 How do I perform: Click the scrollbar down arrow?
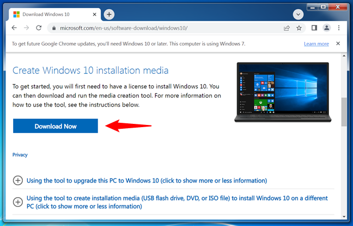coord(344,217)
